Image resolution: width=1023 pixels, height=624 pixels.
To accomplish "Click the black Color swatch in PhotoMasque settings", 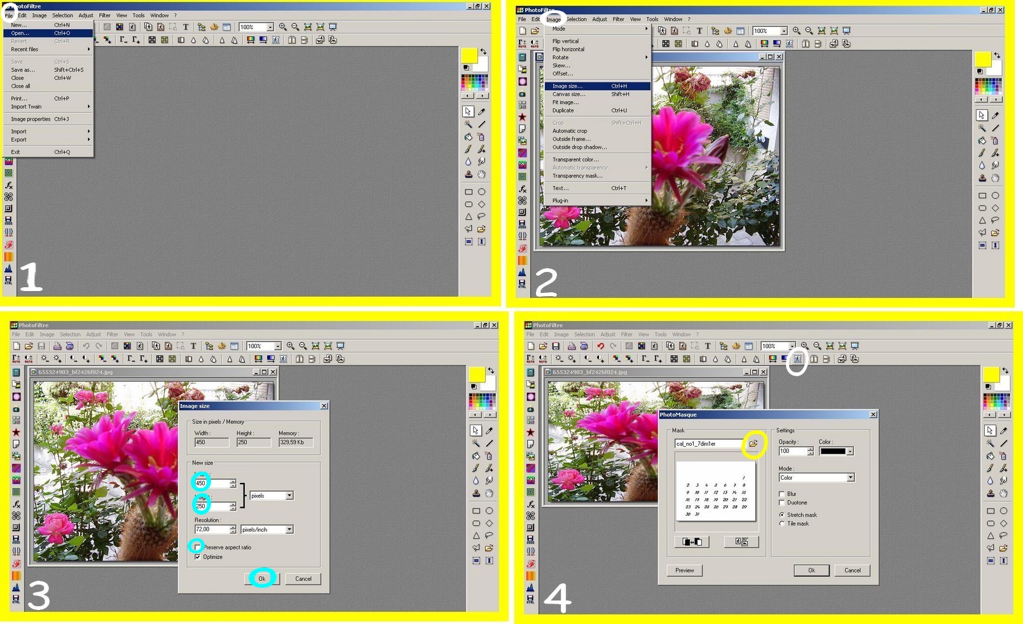I will pyautogui.click(x=833, y=451).
